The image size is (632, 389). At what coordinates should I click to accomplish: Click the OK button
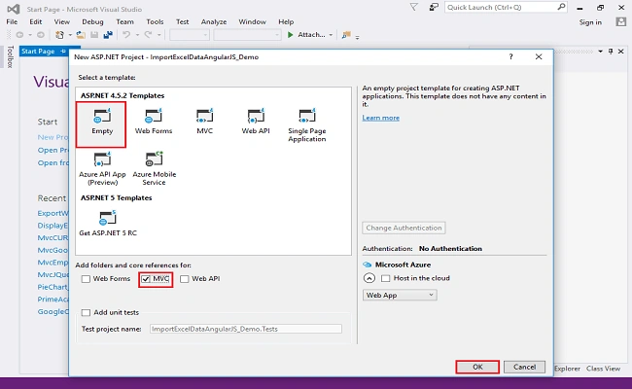click(x=477, y=367)
